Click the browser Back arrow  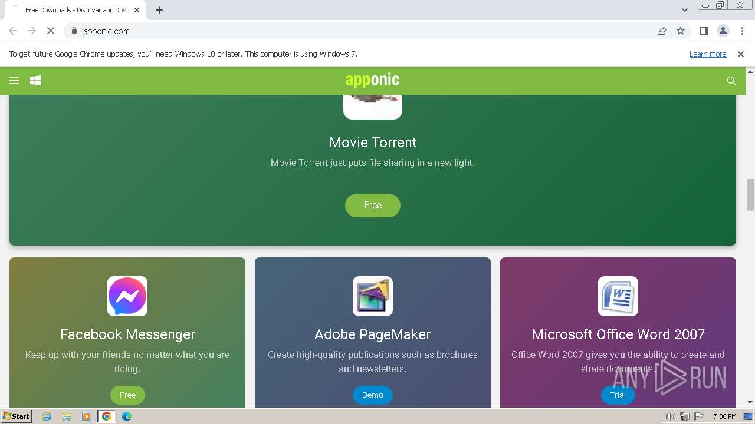(13, 31)
